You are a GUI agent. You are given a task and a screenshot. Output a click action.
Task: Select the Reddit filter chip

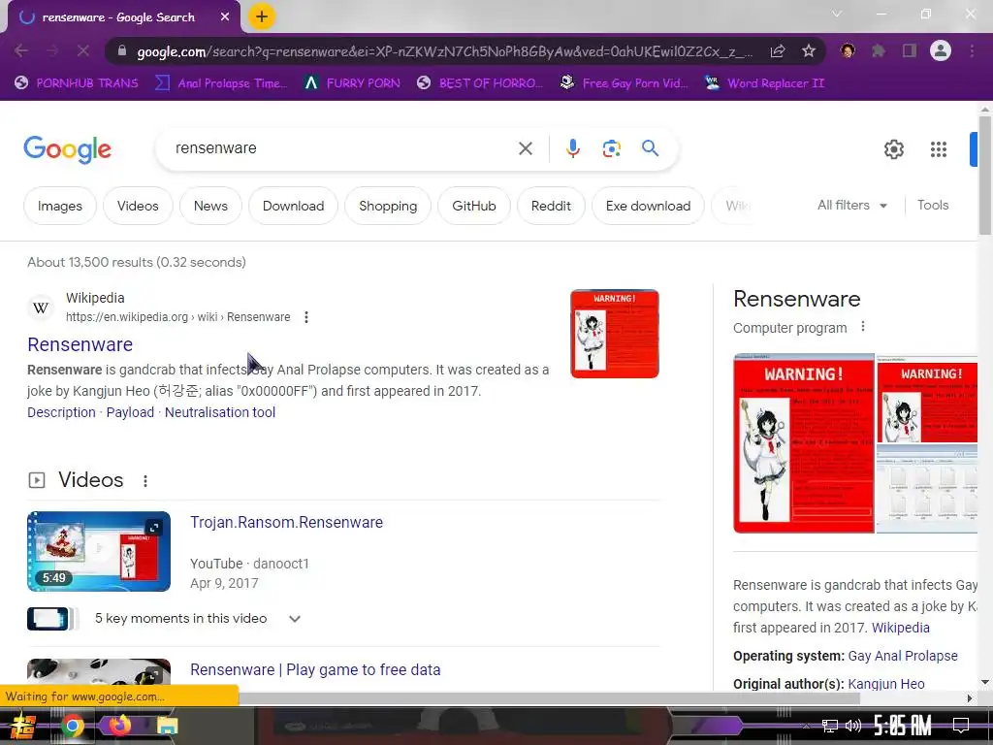click(x=551, y=206)
